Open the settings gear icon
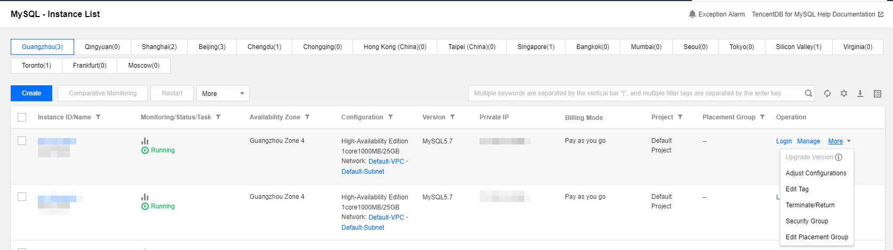893x250 pixels. click(844, 93)
